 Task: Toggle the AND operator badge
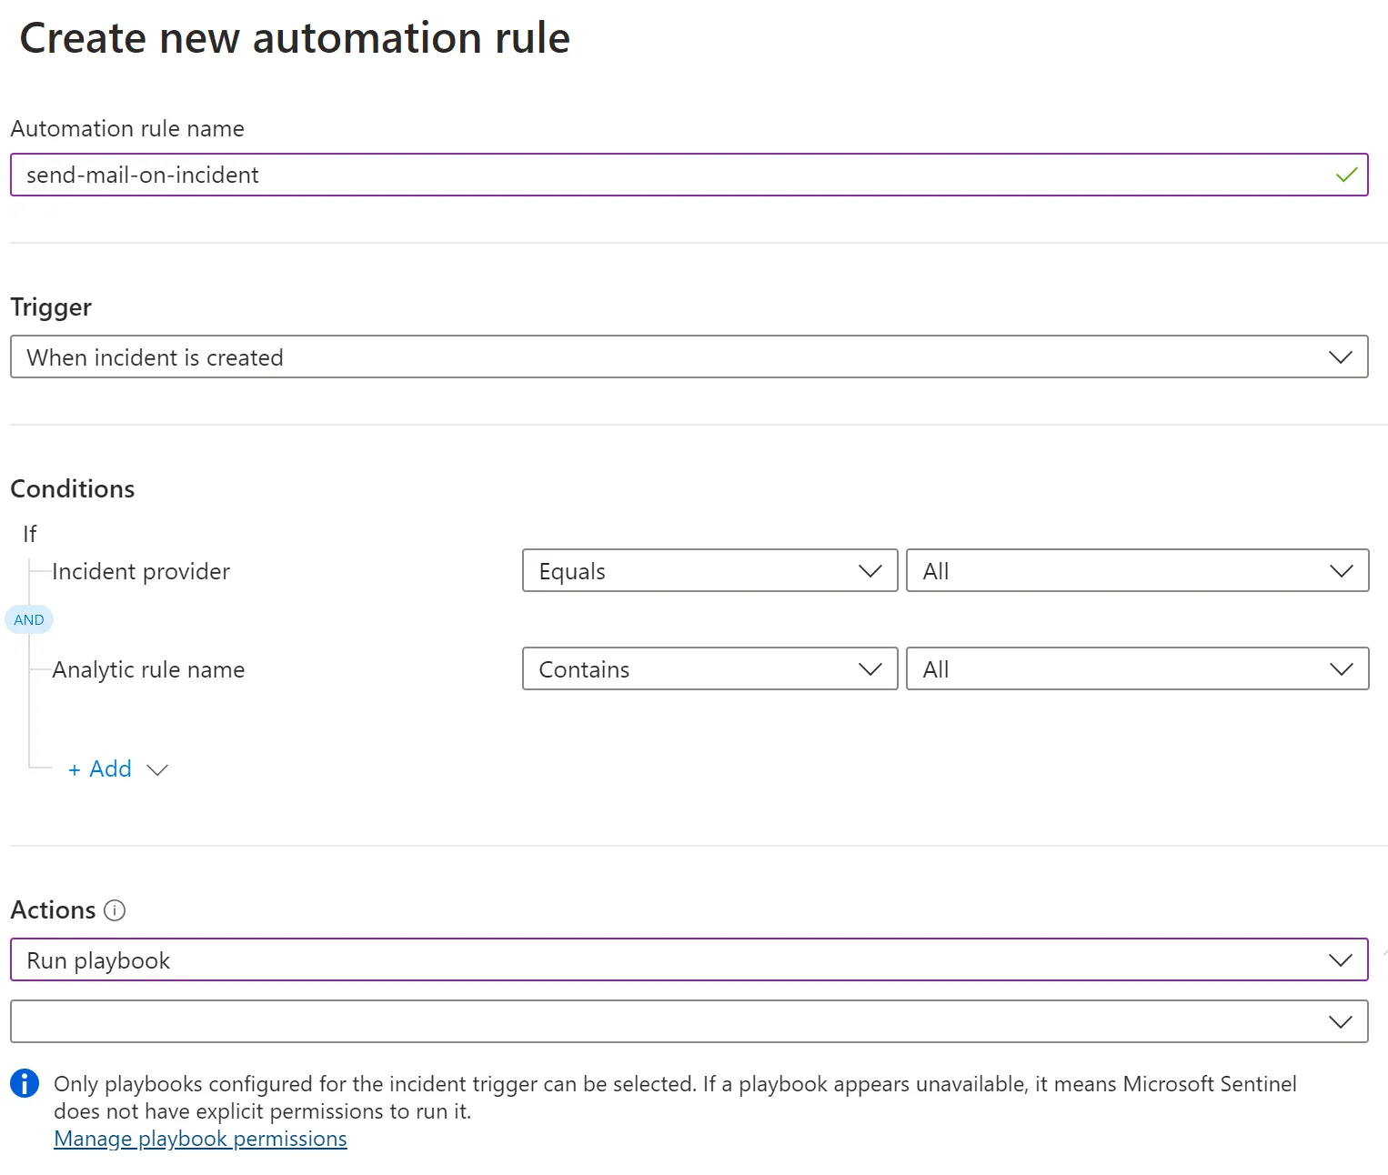(x=29, y=620)
